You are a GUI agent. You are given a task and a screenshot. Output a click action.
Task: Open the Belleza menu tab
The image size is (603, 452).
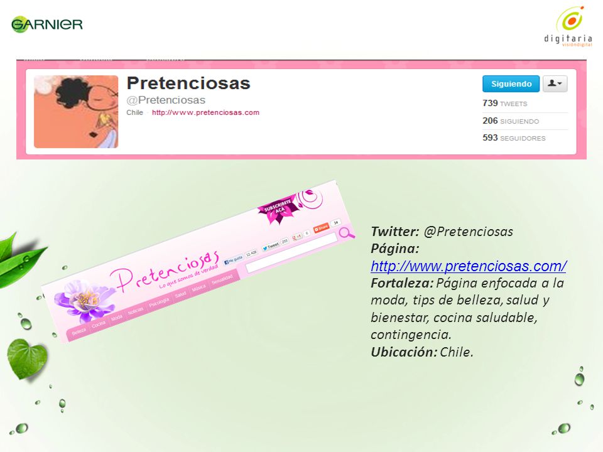point(79,331)
